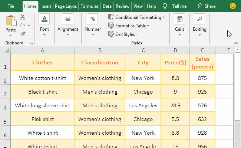Select the "White long sleeve shirt" cell
Screen dimensions: 241x148
(x=42, y=105)
